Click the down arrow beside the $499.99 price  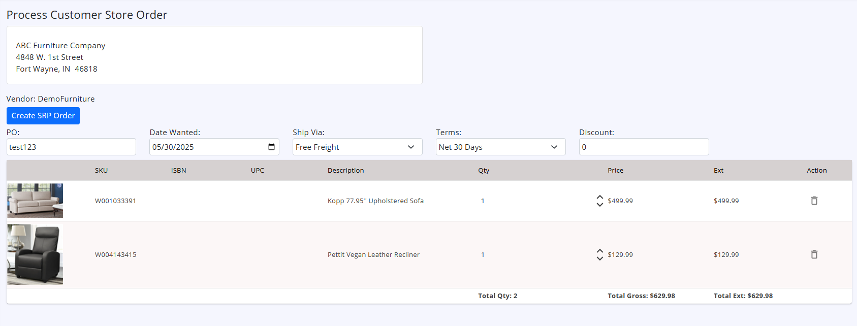point(600,205)
